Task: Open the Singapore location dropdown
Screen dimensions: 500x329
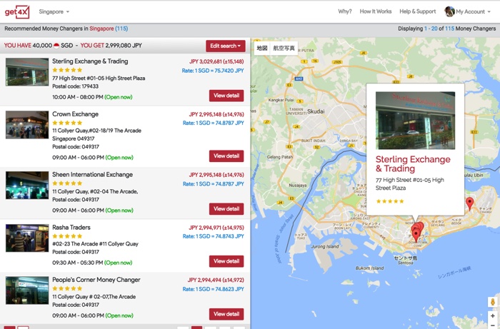Action: 54,11
